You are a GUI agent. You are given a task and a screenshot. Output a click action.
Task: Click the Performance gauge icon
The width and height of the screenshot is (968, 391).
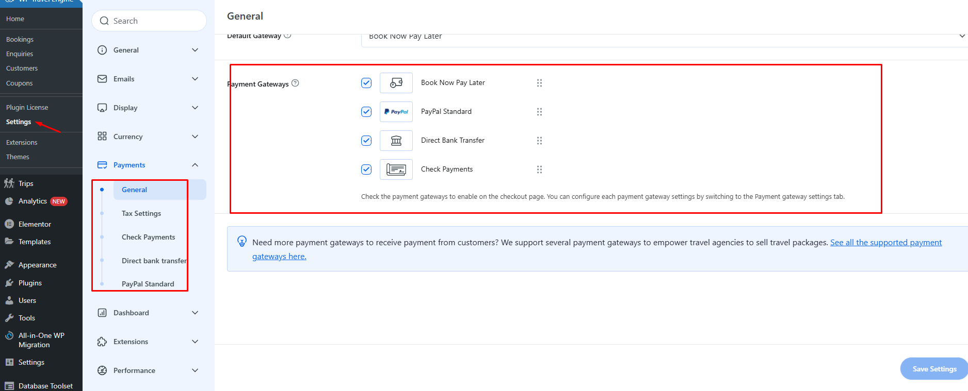coord(102,370)
